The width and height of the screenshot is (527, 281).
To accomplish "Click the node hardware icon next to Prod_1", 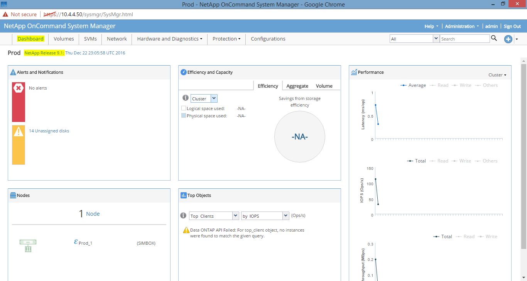I will [28, 243].
